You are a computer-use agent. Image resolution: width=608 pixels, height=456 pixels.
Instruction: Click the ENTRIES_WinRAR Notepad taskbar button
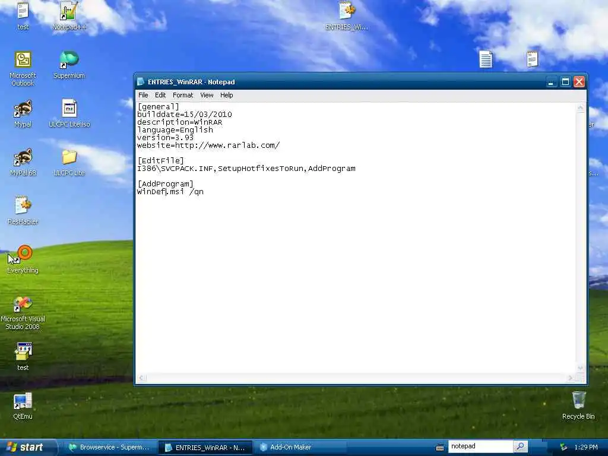(205, 448)
